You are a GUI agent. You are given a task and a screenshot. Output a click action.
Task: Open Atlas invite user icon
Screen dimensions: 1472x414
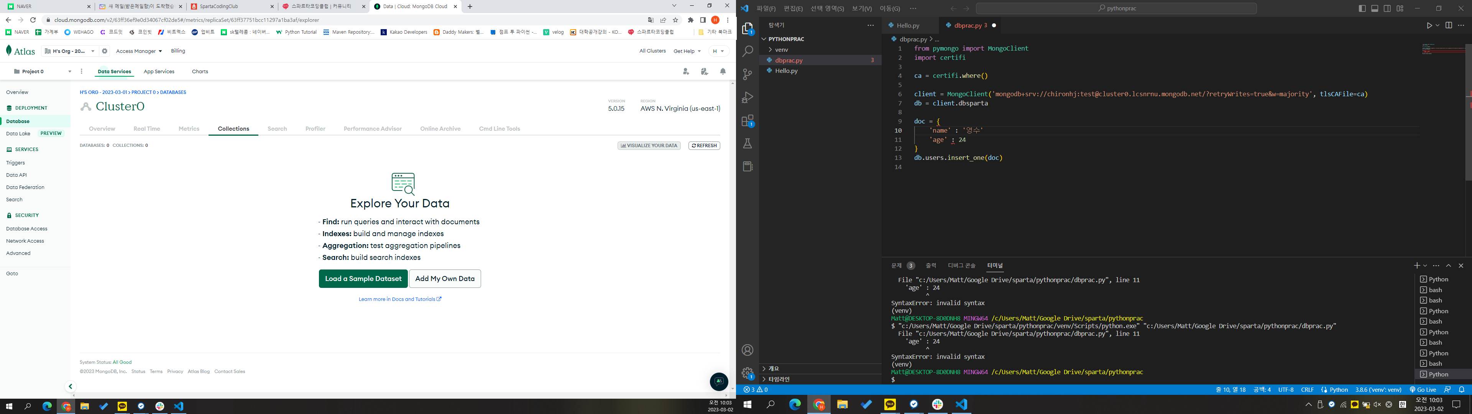[686, 71]
